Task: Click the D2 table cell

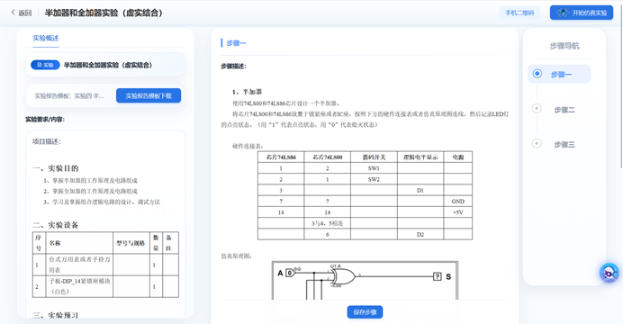Action: 420,235
